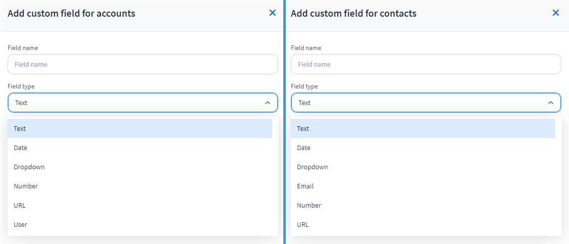Choose Number type in contacts list
This screenshot has width=569, height=244.
(x=423, y=205)
